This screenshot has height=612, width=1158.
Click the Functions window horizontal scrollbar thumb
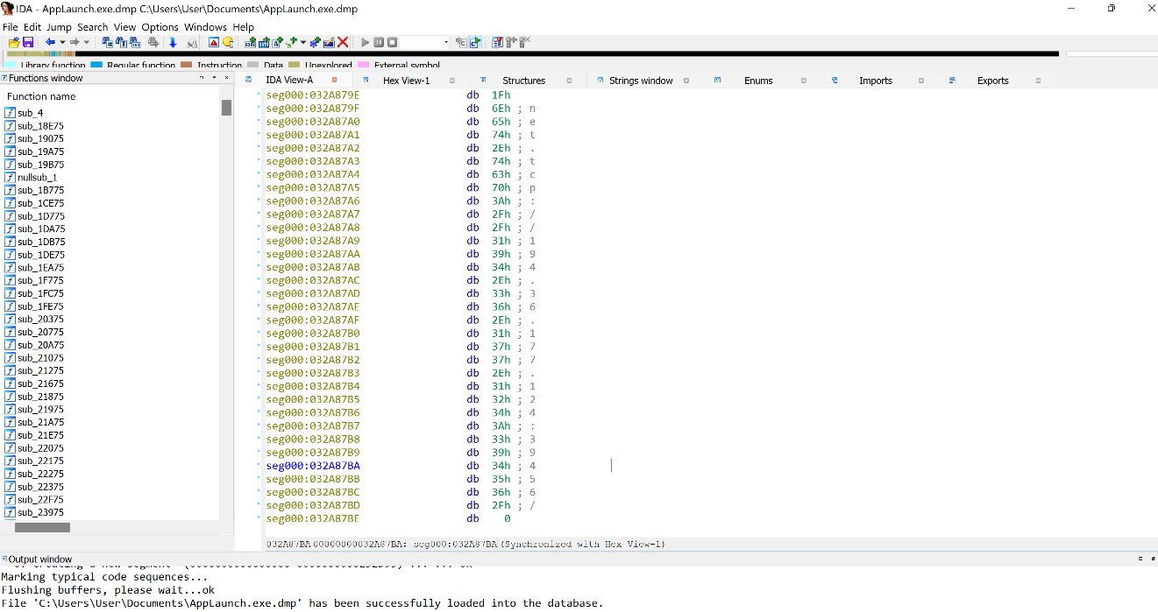42,528
